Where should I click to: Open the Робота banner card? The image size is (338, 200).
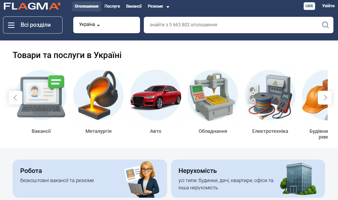click(x=90, y=179)
